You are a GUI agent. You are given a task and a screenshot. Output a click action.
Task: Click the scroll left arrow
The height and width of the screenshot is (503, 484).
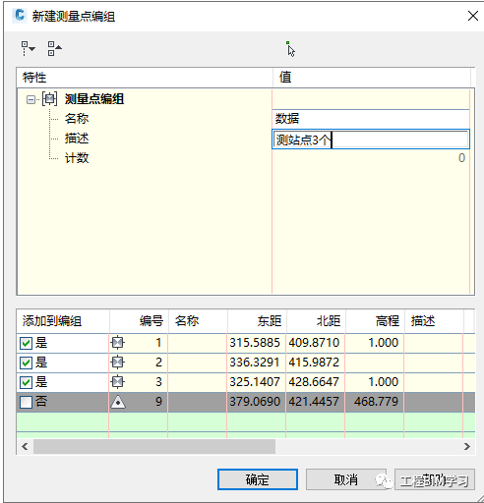pos(25,447)
